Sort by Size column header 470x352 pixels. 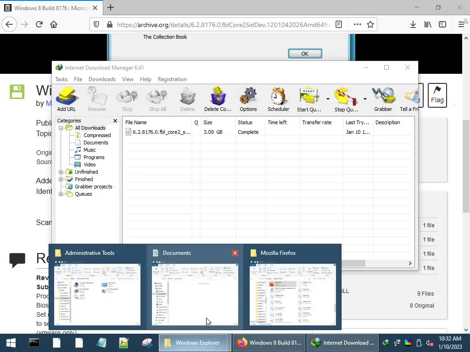(218, 122)
